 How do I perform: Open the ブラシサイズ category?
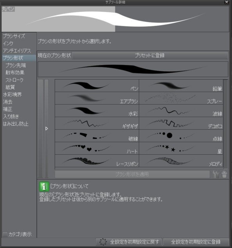point(19,36)
